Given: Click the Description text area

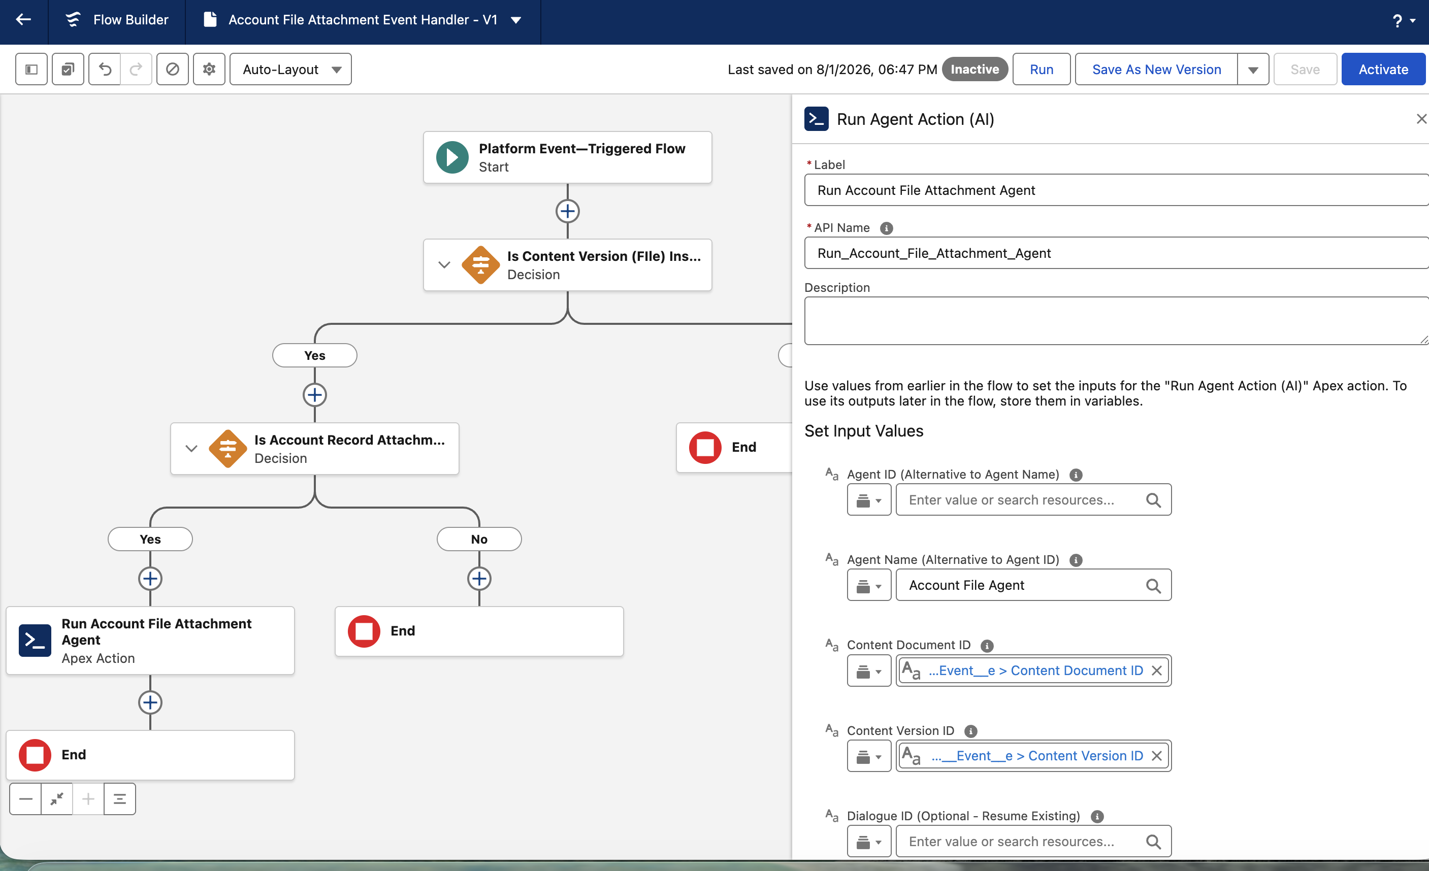Looking at the screenshot, I should pos(1116,321).
